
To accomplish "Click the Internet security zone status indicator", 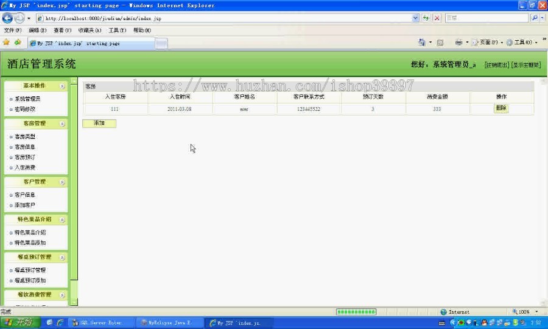I will (x=455, y=312).
